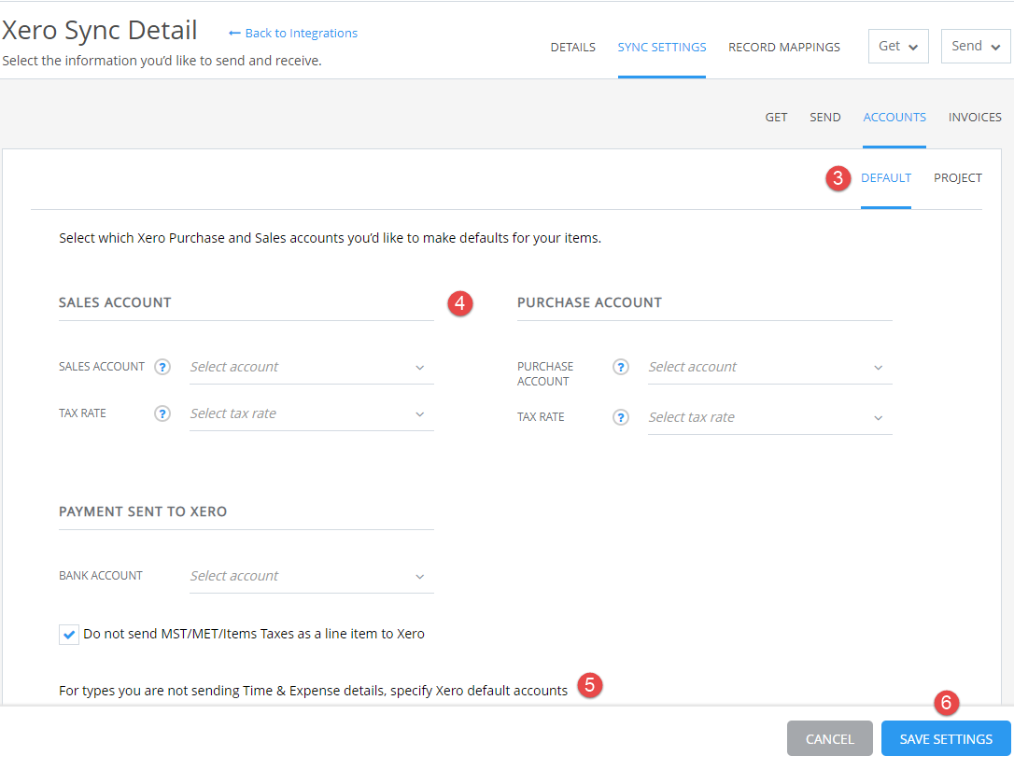This screenshot has height=770, width=1014.
Task: Click help icon beside Sales Account field
Action: [162, 367]
